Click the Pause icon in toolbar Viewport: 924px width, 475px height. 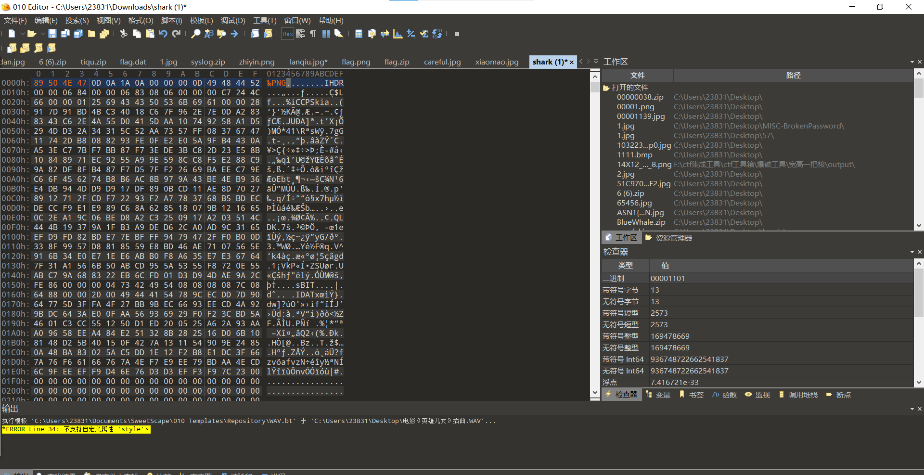tap(457, 34)
